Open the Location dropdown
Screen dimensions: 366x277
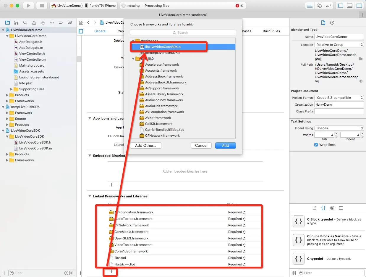coord(339,45)
